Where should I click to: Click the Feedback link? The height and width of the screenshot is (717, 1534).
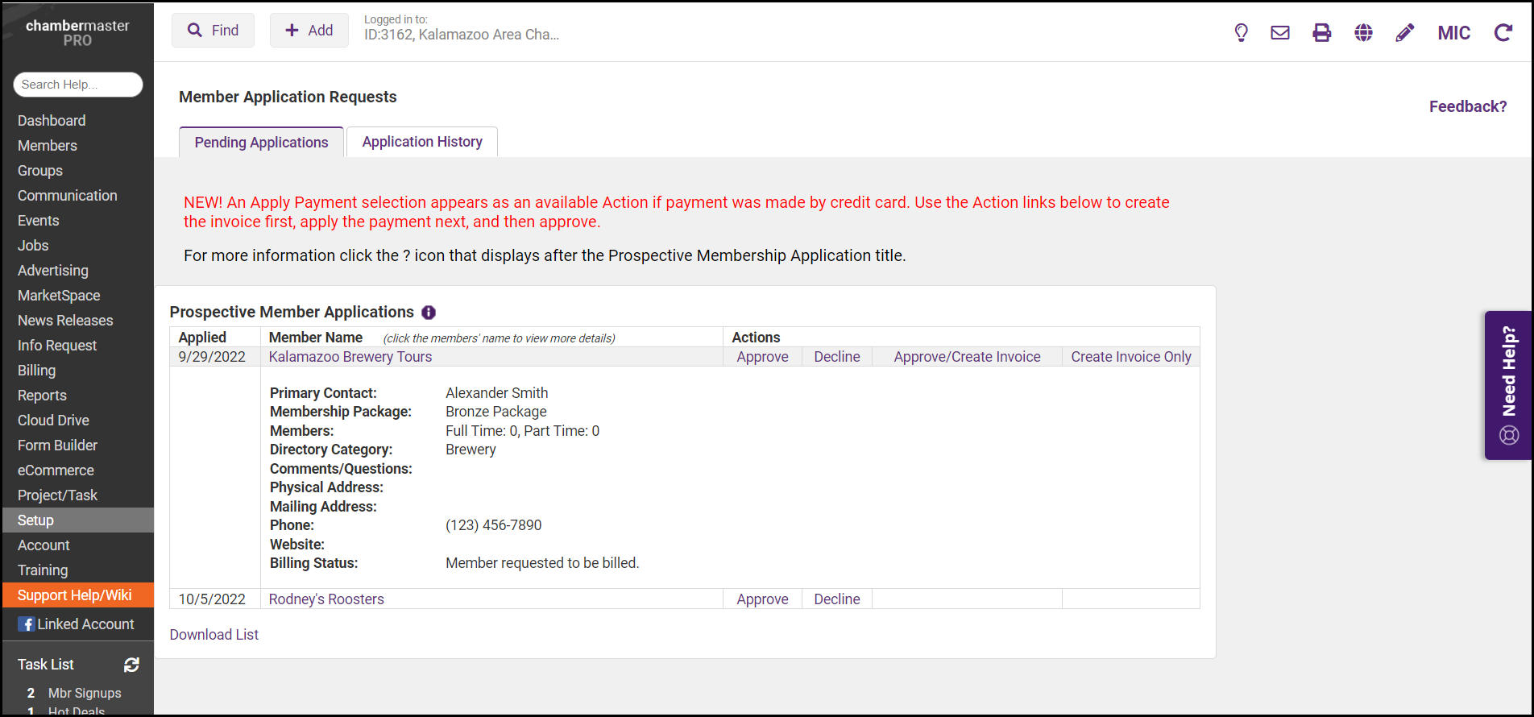(x=1468, y=106)
